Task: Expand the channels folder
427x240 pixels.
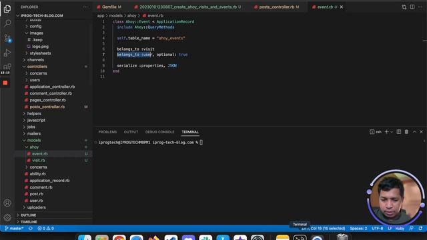Action: click(35, 60)
